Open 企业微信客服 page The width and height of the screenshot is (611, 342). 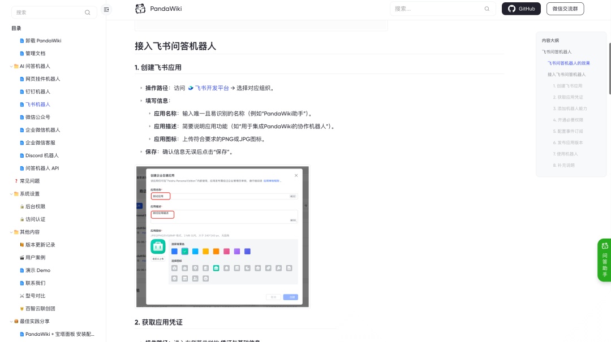pos(40,142)
